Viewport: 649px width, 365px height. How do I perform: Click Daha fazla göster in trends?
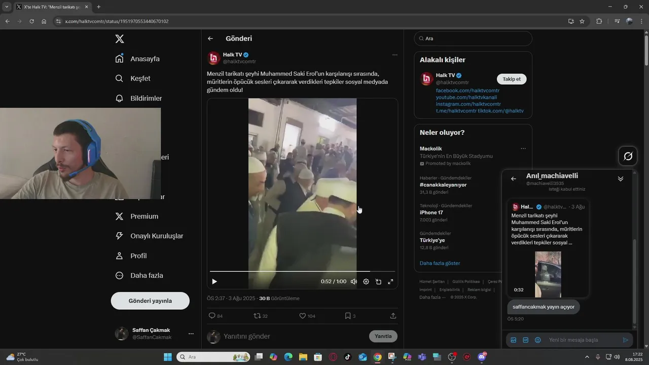(x=440, y=264)
